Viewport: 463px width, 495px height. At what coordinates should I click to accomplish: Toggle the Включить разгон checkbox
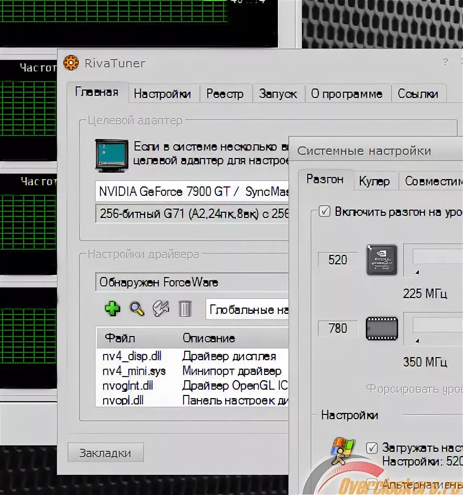tap(325, 211)
